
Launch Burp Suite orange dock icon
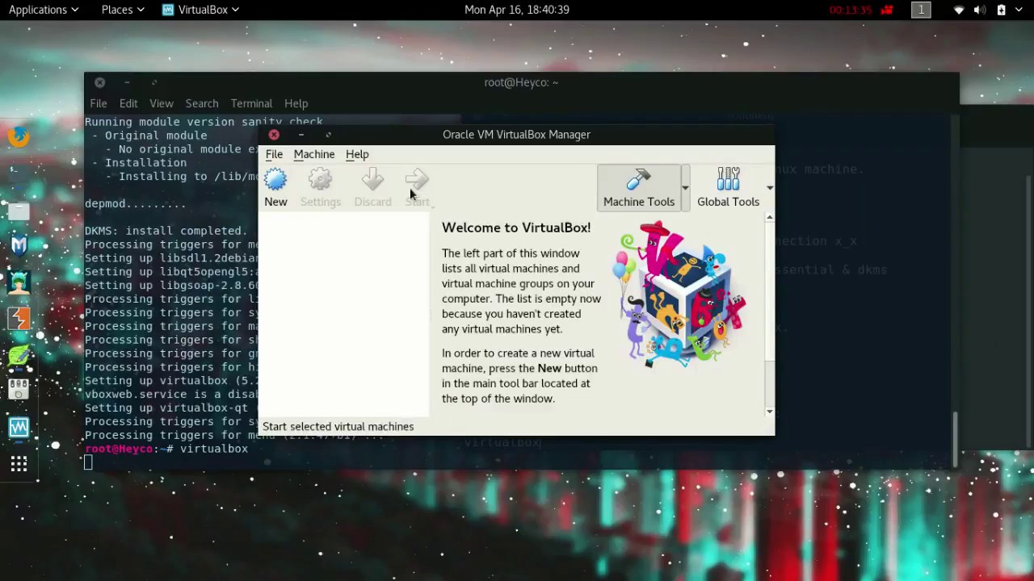[x=19, y=319]
